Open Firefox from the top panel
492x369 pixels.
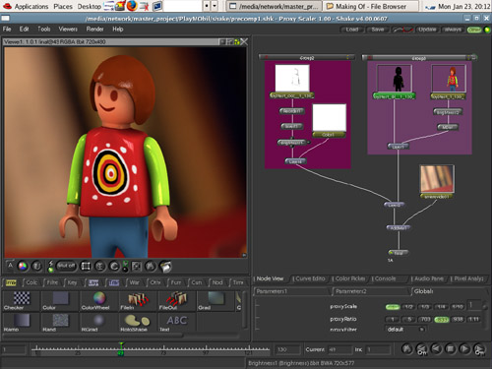point(132,6)
